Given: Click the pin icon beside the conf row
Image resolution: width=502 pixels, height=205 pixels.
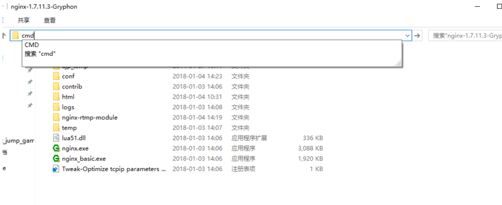Looking at the screenshot, I should 30,70.
